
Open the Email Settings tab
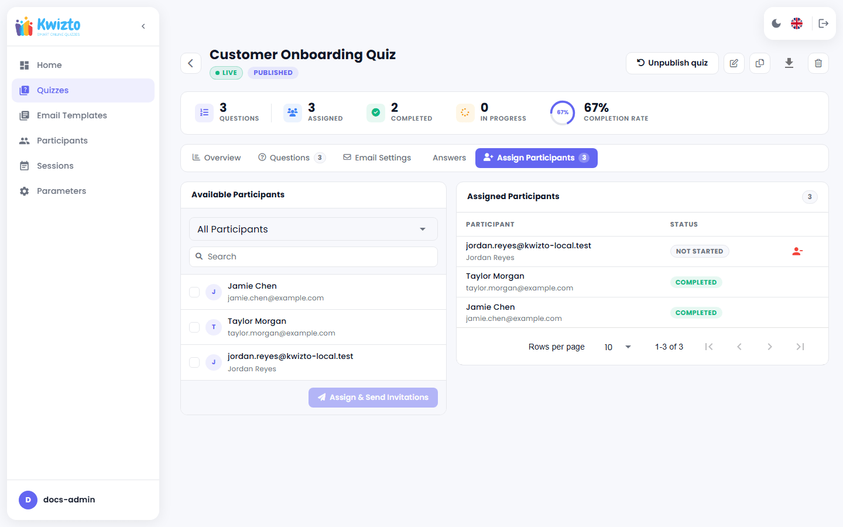point(377,158)
